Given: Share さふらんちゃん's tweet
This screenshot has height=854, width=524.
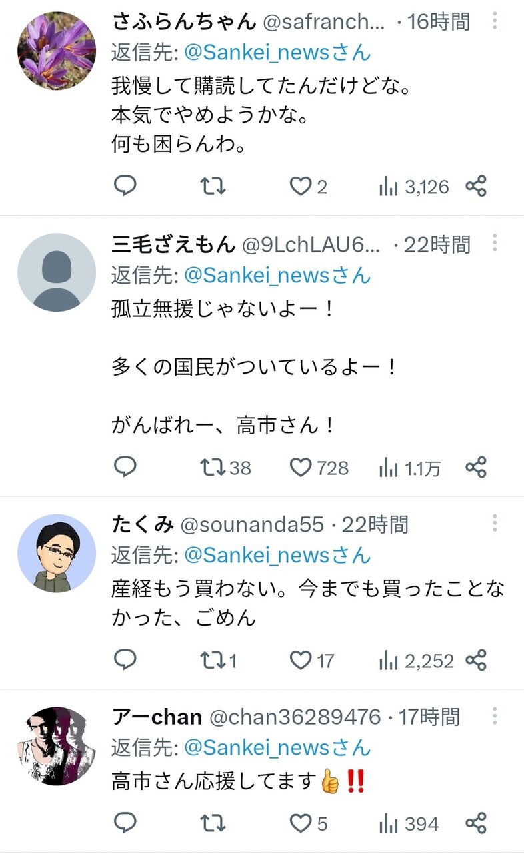Looking at the screenshot, I should pos(476,187).
